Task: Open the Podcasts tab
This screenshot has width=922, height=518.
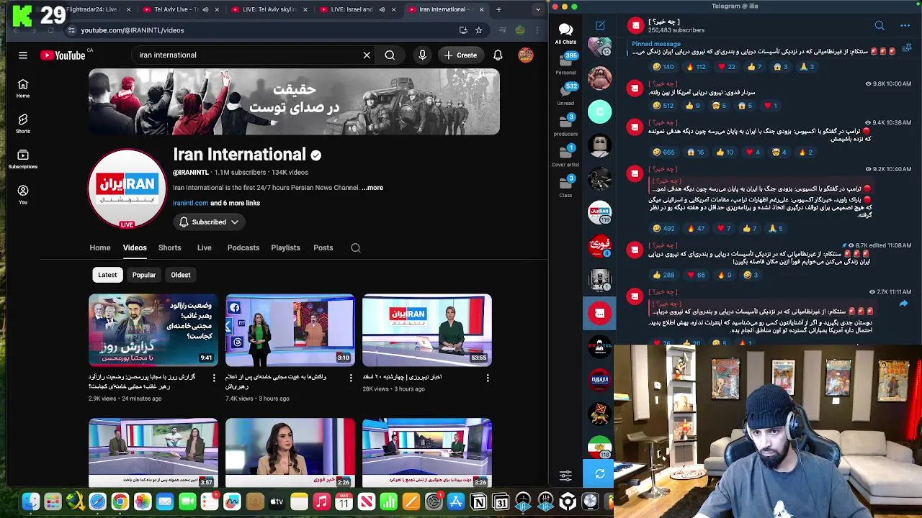Action: click(243, 247)
